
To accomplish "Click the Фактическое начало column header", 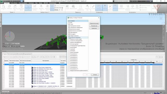I will 14,61.
